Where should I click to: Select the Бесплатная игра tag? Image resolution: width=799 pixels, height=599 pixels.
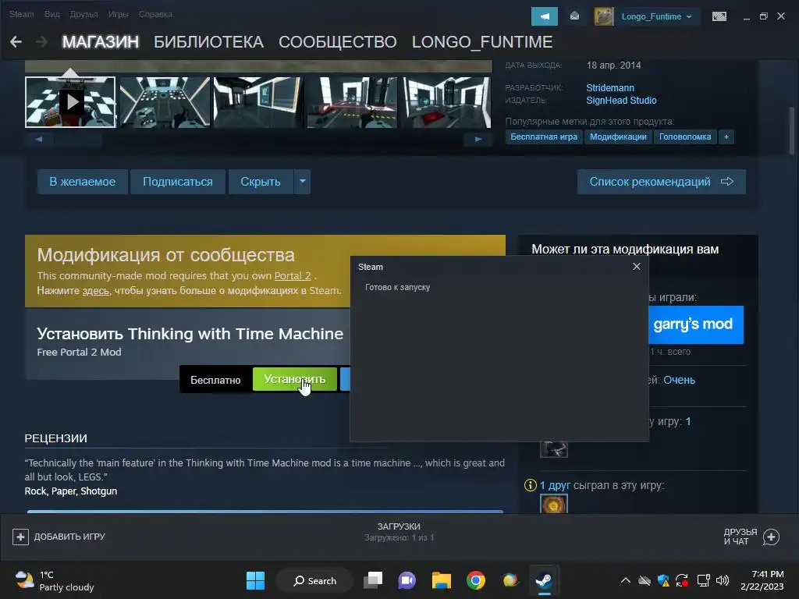pyautogui.click(x=544, y=136)
